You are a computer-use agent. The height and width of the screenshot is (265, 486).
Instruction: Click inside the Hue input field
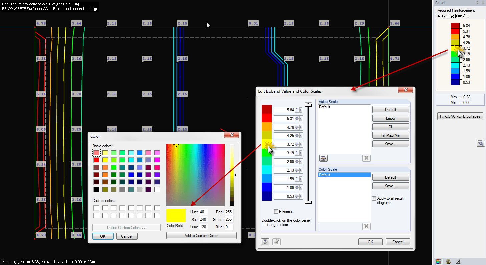[203, 212]
